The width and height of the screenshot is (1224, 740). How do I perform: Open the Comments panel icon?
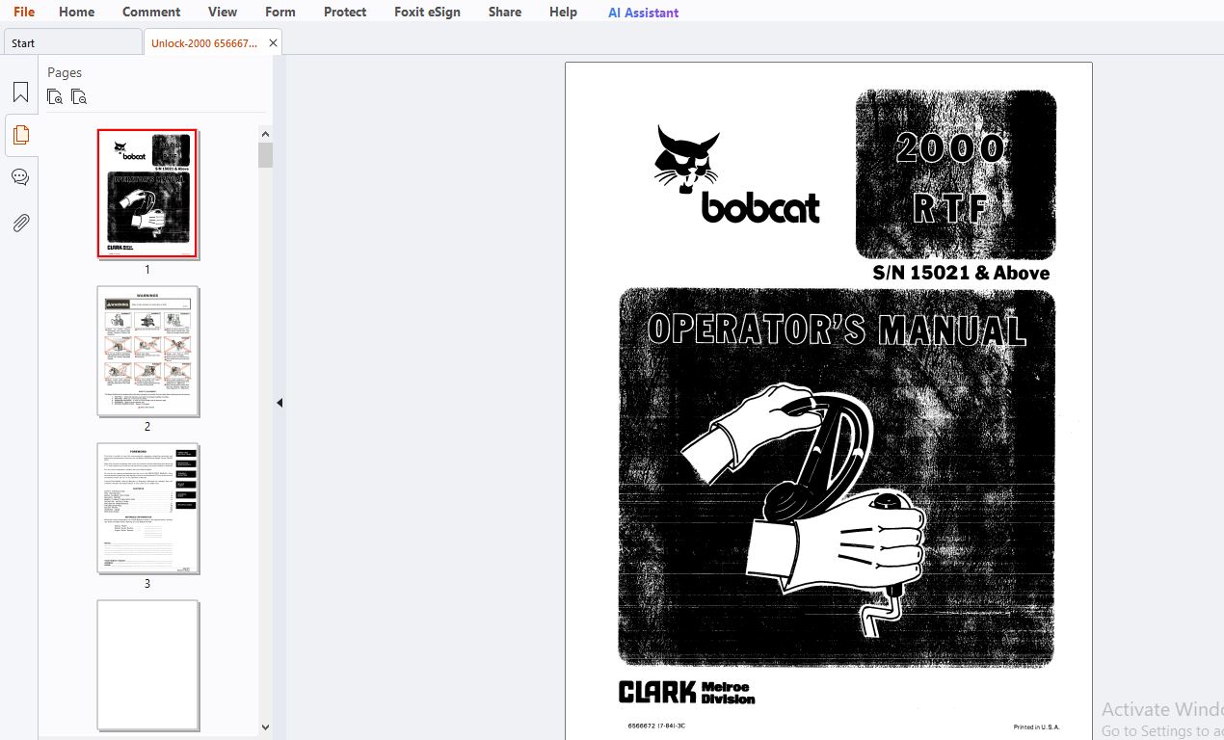(20, 177)
